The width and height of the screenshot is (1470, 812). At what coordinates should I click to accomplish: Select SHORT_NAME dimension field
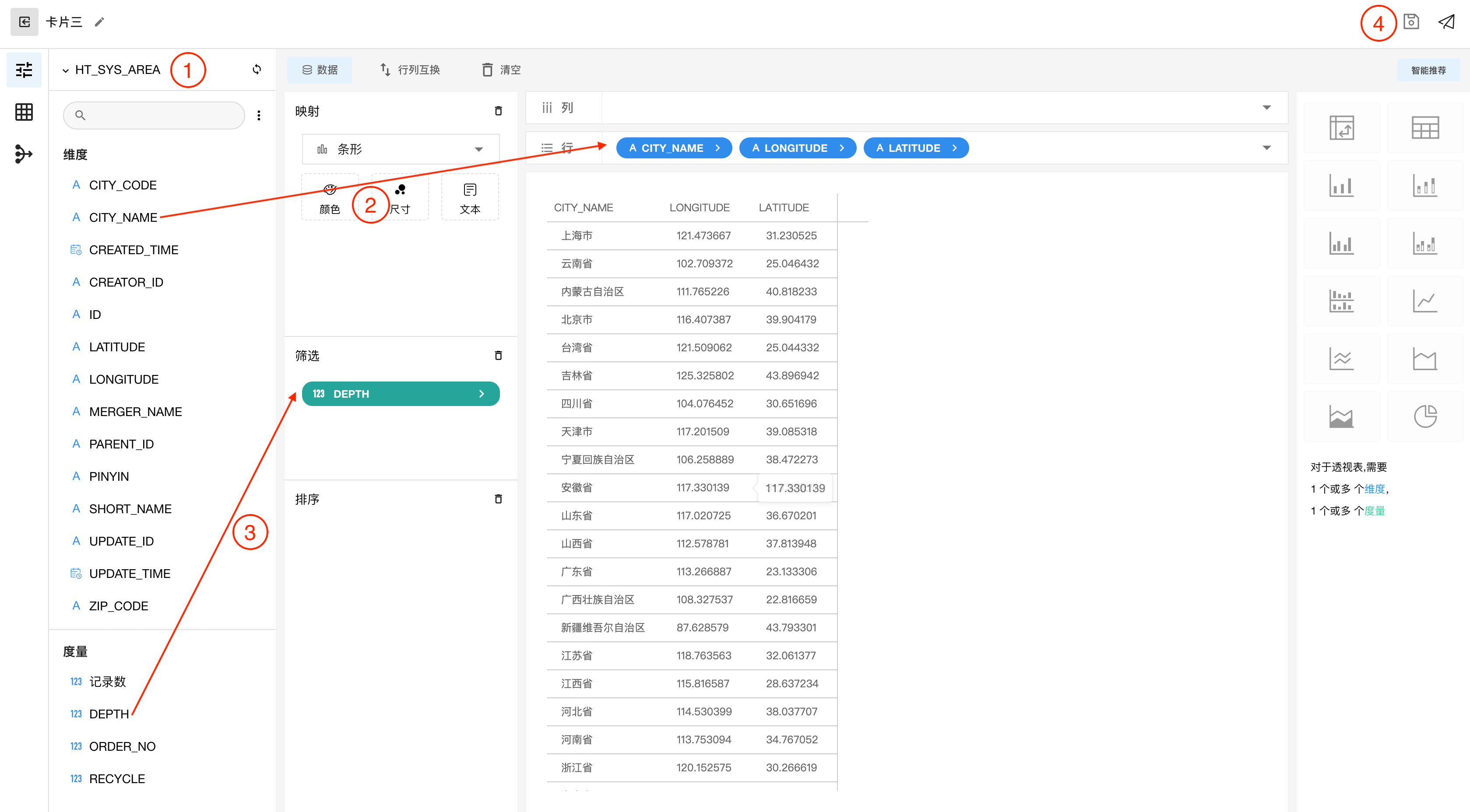[130, 509]
